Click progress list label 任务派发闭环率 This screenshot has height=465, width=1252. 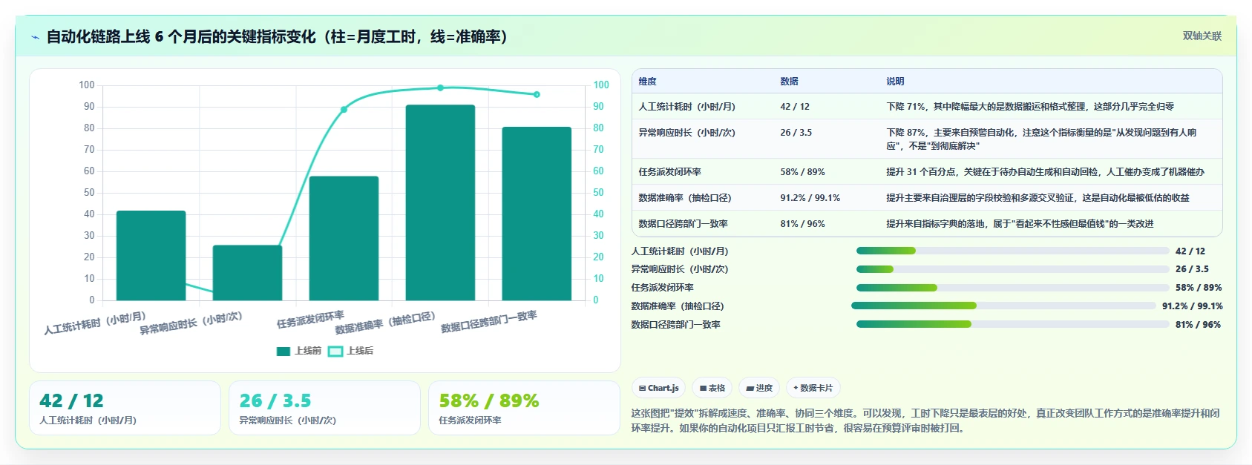[x=663, y=288]
